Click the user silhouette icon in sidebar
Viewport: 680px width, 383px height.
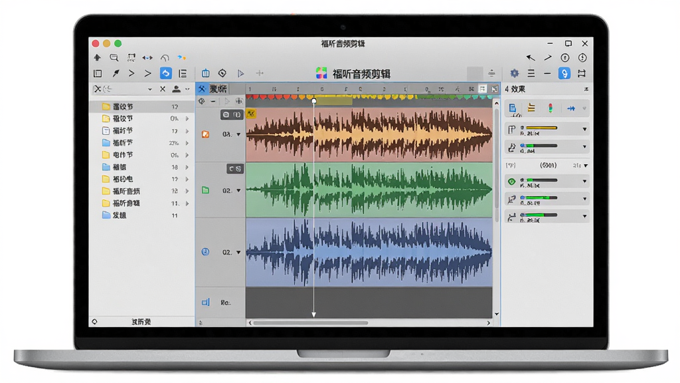(x=176, y=89)
